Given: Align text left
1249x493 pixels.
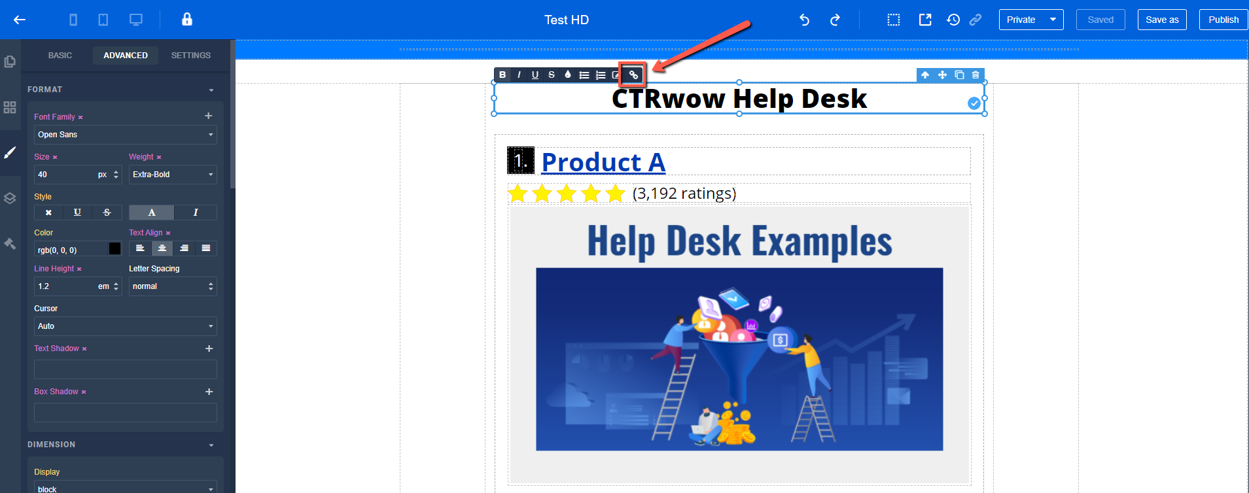Looking at the screenshot, I should (x=140, y=248).
